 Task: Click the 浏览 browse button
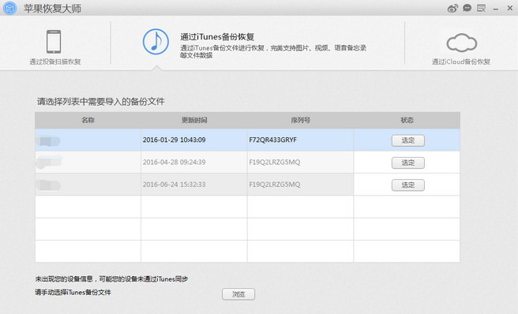click(238, 294)
